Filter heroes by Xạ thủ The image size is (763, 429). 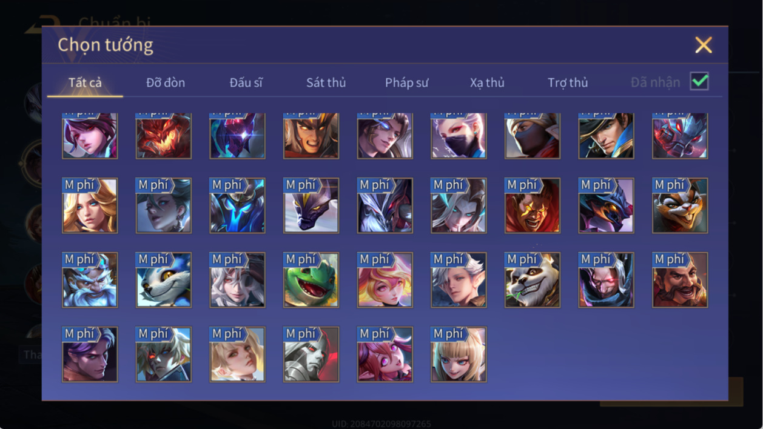click(487, 82)
